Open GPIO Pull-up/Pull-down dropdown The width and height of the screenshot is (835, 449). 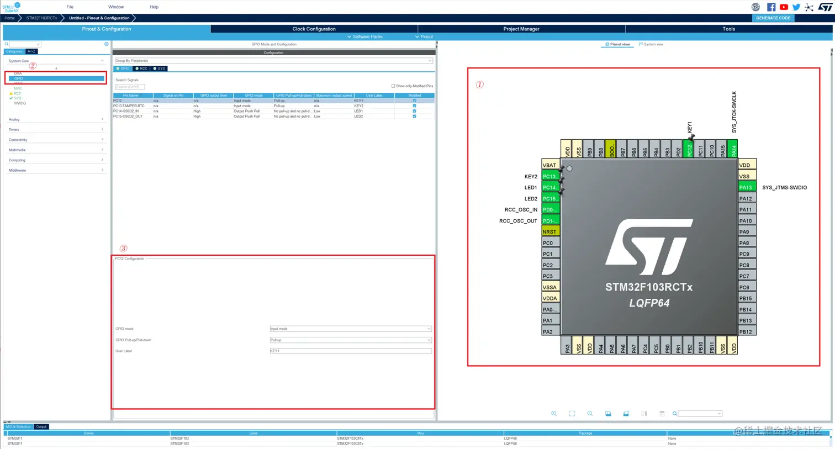[350, 340]
